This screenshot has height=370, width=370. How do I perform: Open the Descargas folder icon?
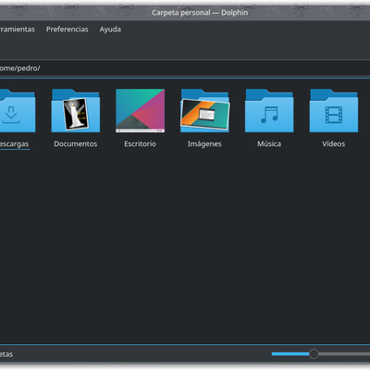click(x=17, y=111)
